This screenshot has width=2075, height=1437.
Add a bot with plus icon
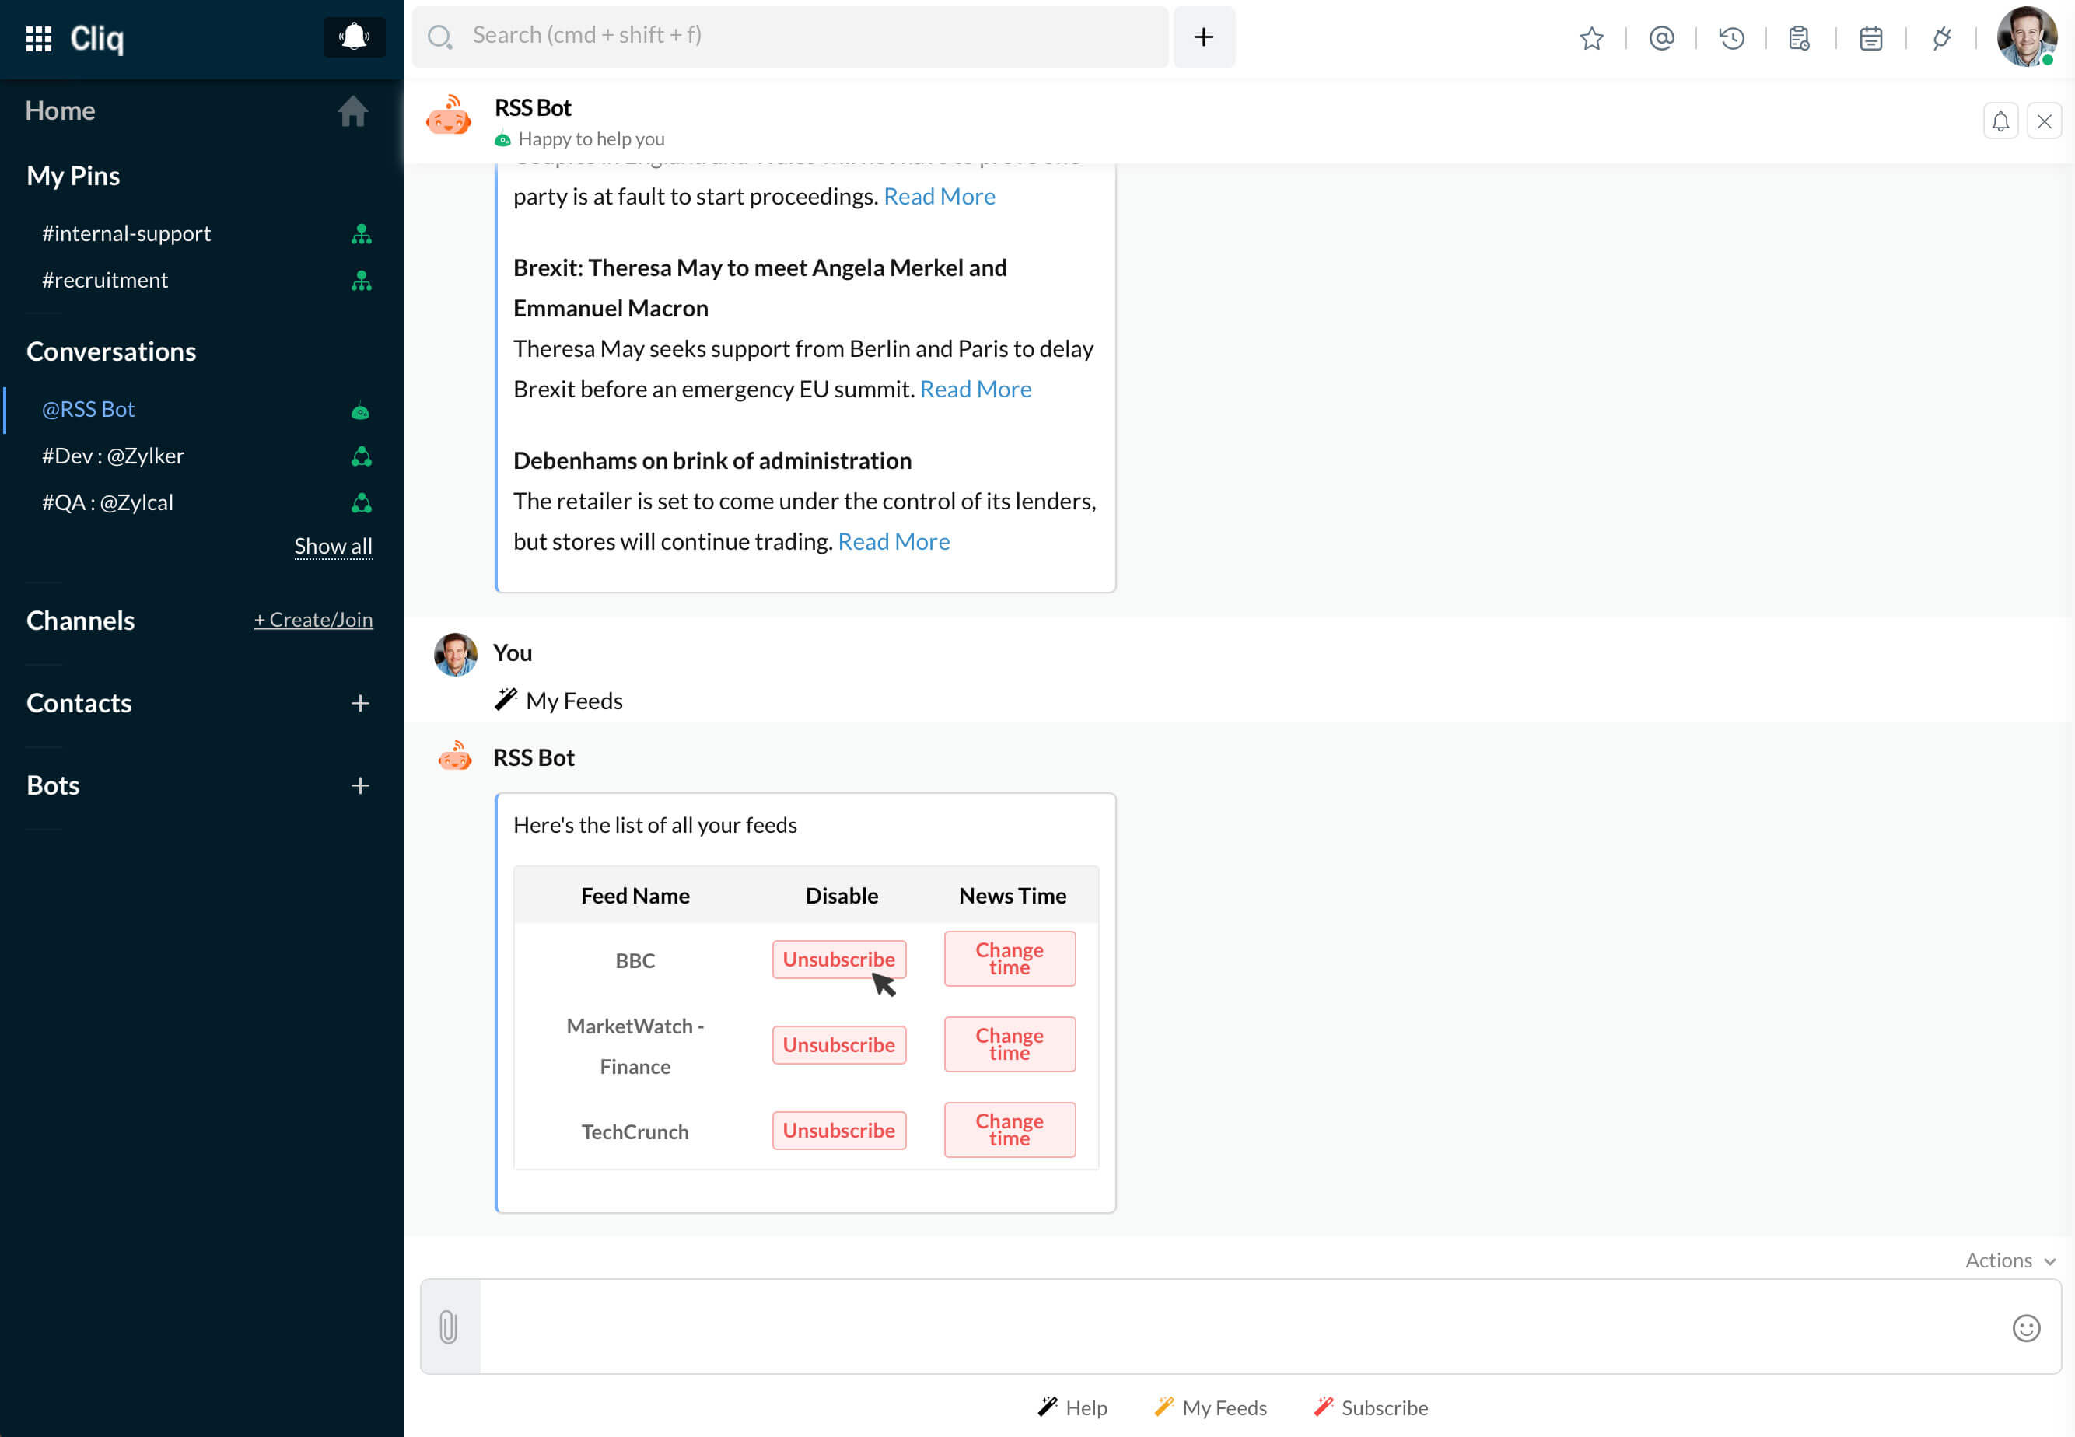(x=360, y=786)
